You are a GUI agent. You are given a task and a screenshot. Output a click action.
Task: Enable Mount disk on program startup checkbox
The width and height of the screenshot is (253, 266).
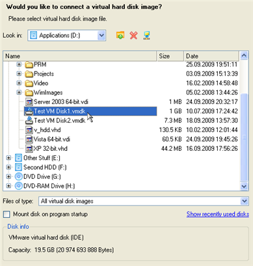(7, 215)
